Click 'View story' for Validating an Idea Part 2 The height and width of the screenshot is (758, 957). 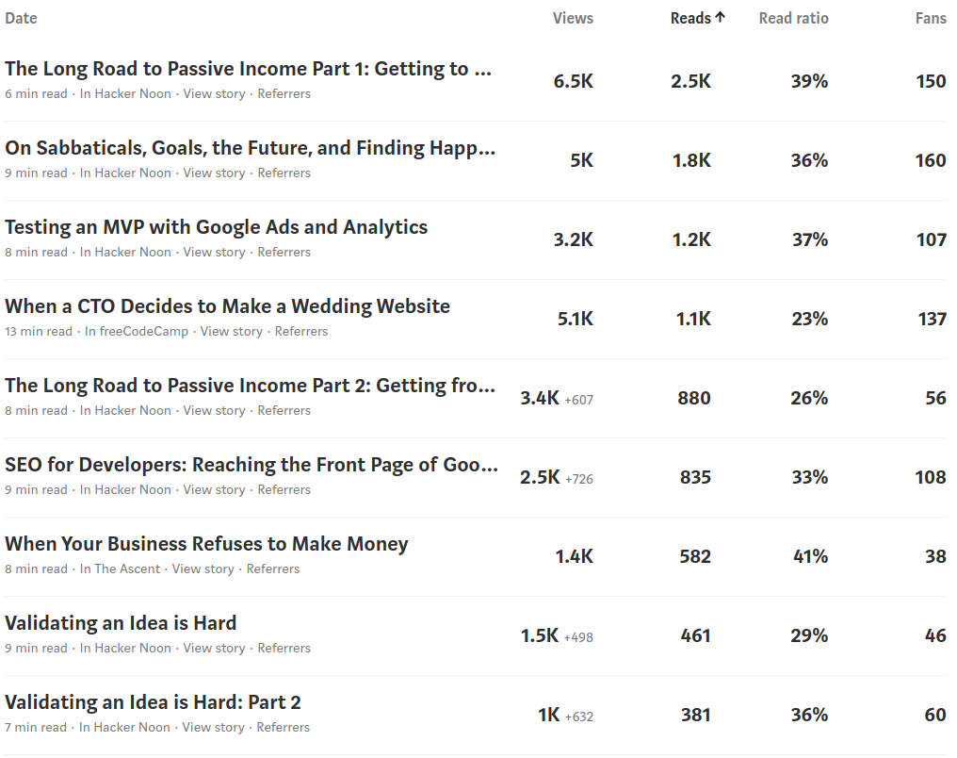point(213,727)
